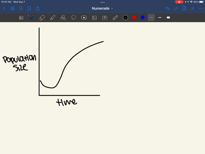Bookmark this page
This screenshot has height=154, width=205.
coord(29,9)
